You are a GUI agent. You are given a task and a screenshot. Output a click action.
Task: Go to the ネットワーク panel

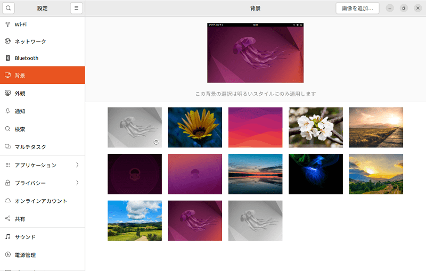click(x=43, y=42)
